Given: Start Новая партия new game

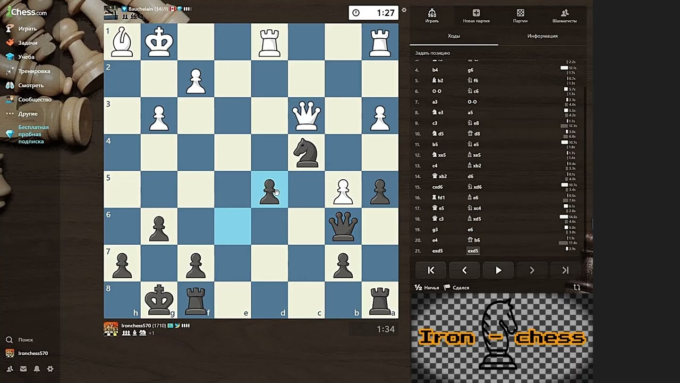Looking at the screenshot, I should 476,16.
